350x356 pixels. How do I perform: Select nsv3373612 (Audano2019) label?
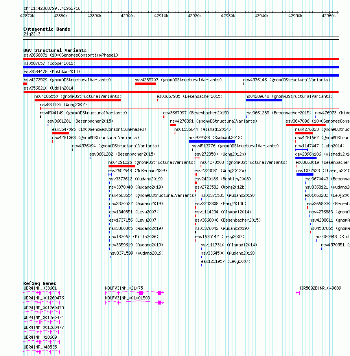(x=136, y=179)
